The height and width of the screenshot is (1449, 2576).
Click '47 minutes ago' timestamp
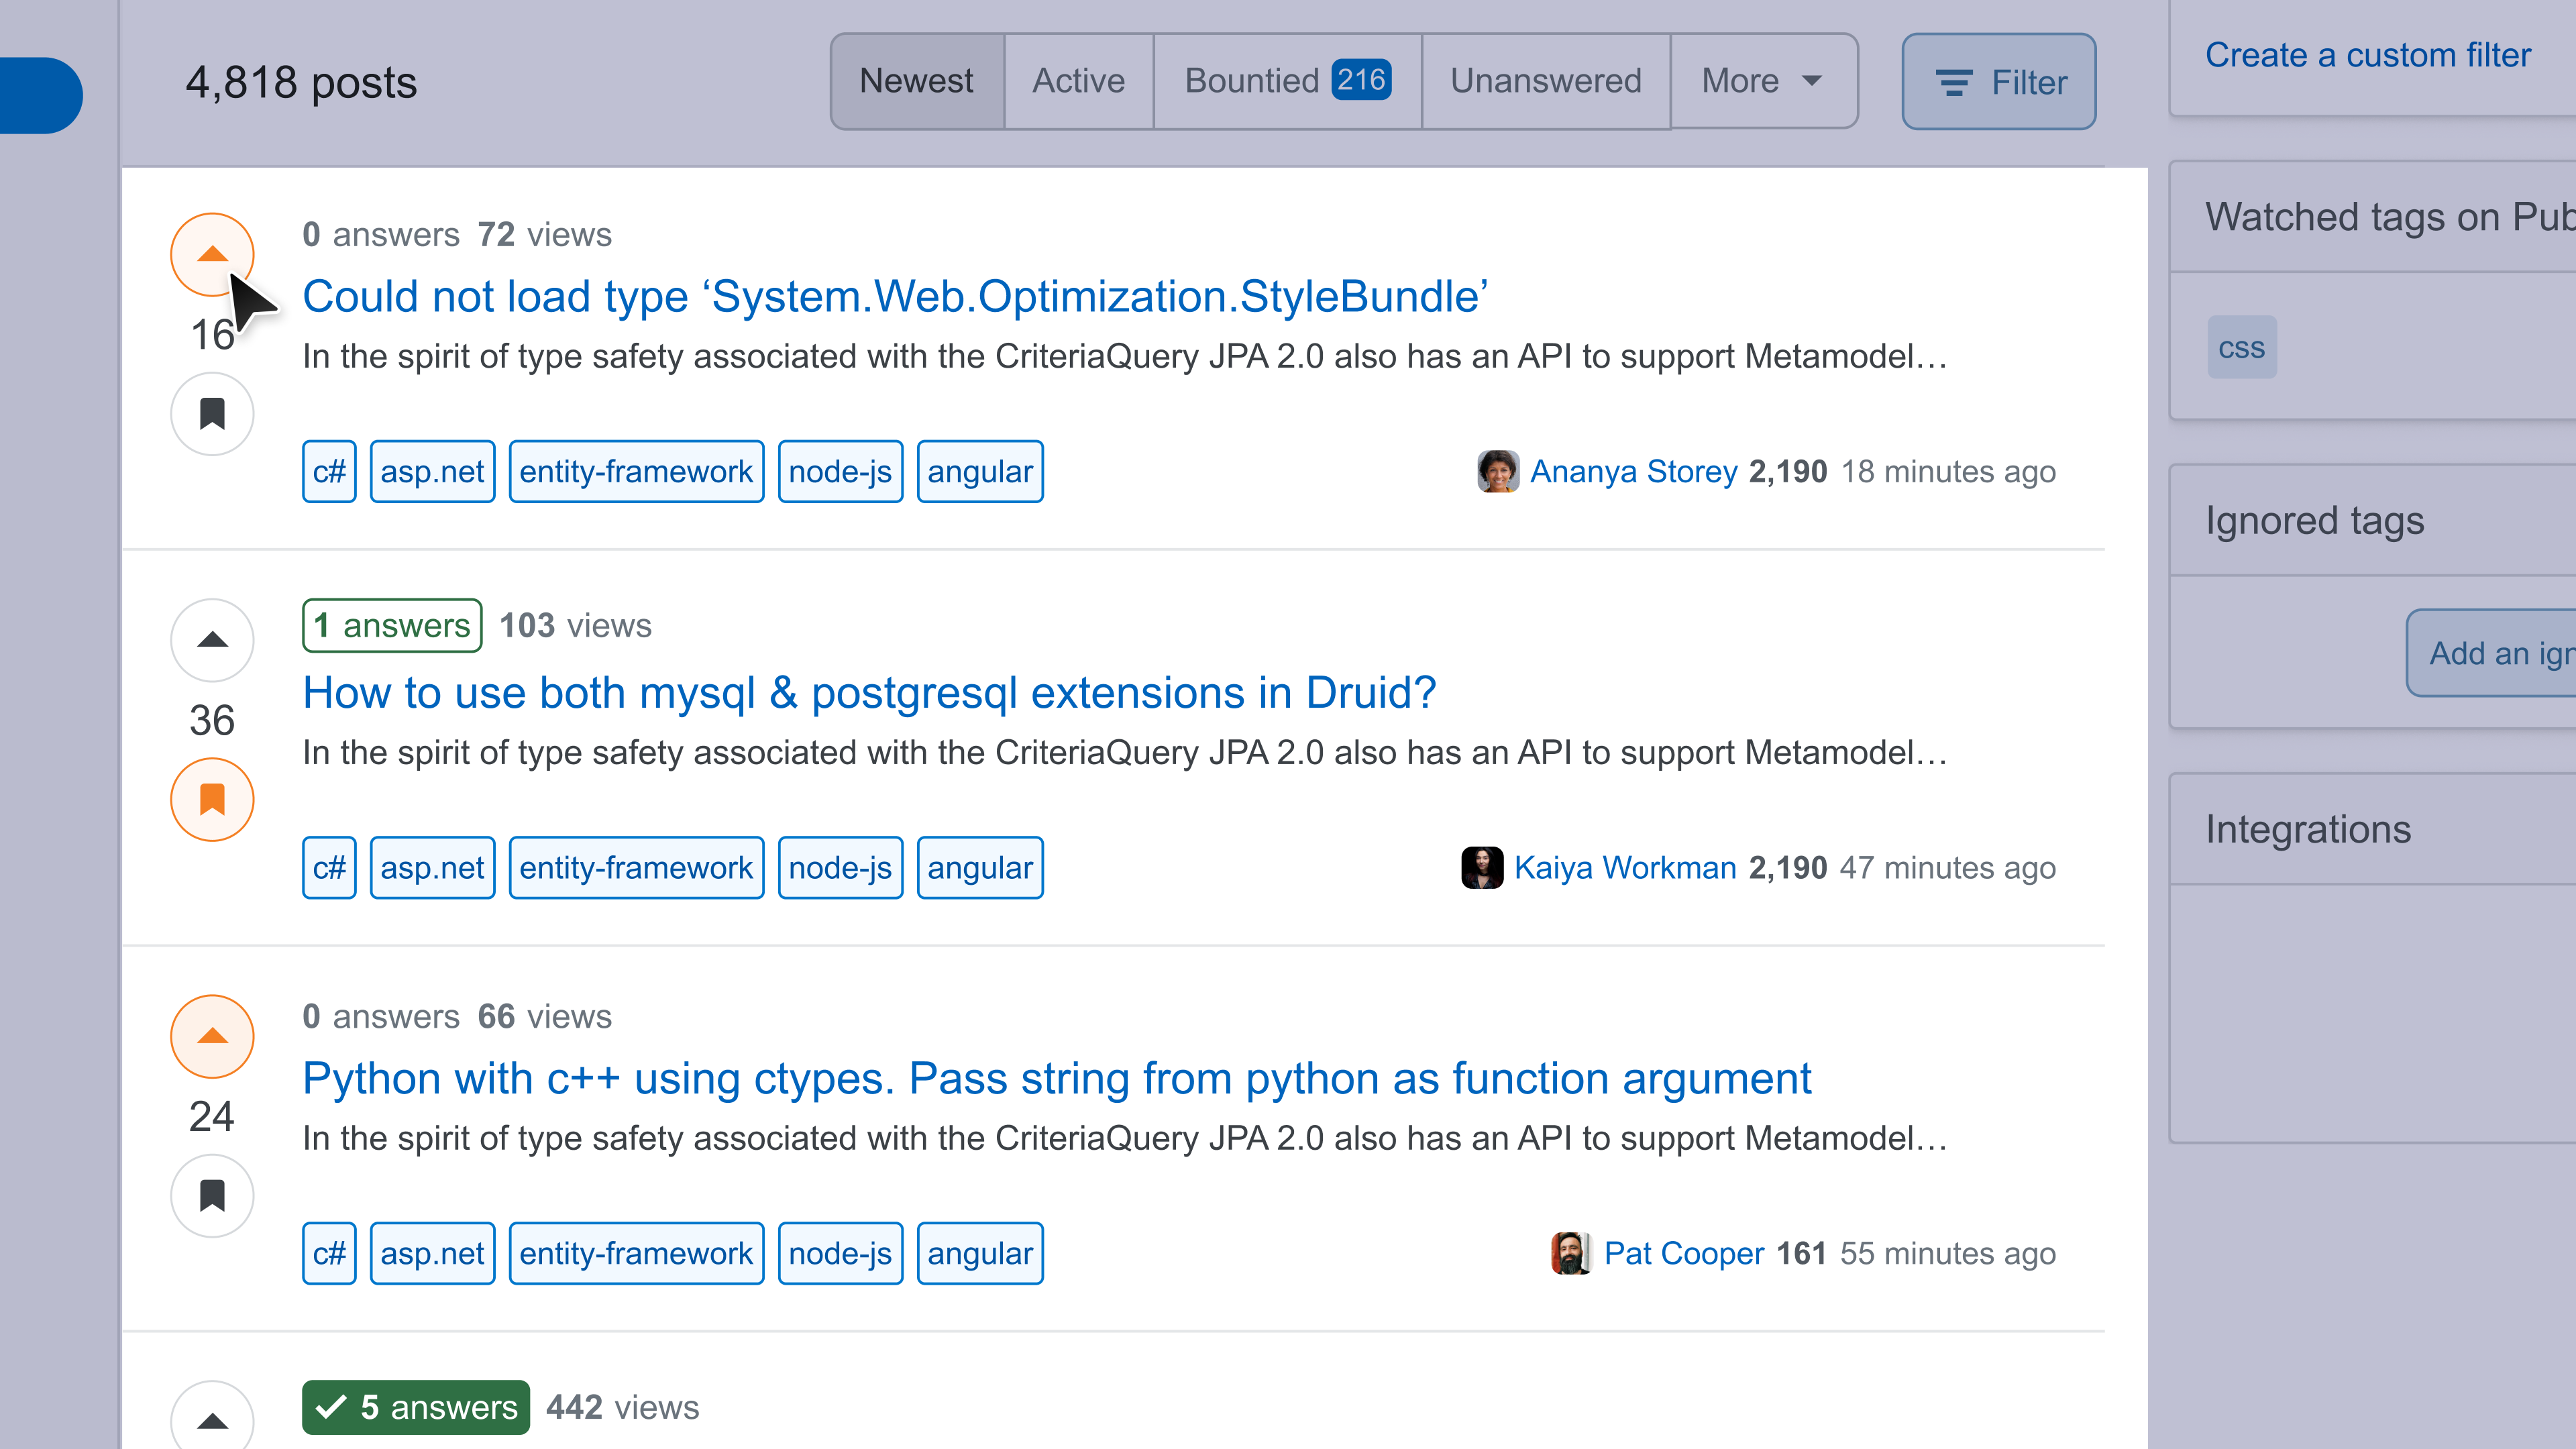point(1948,867)
